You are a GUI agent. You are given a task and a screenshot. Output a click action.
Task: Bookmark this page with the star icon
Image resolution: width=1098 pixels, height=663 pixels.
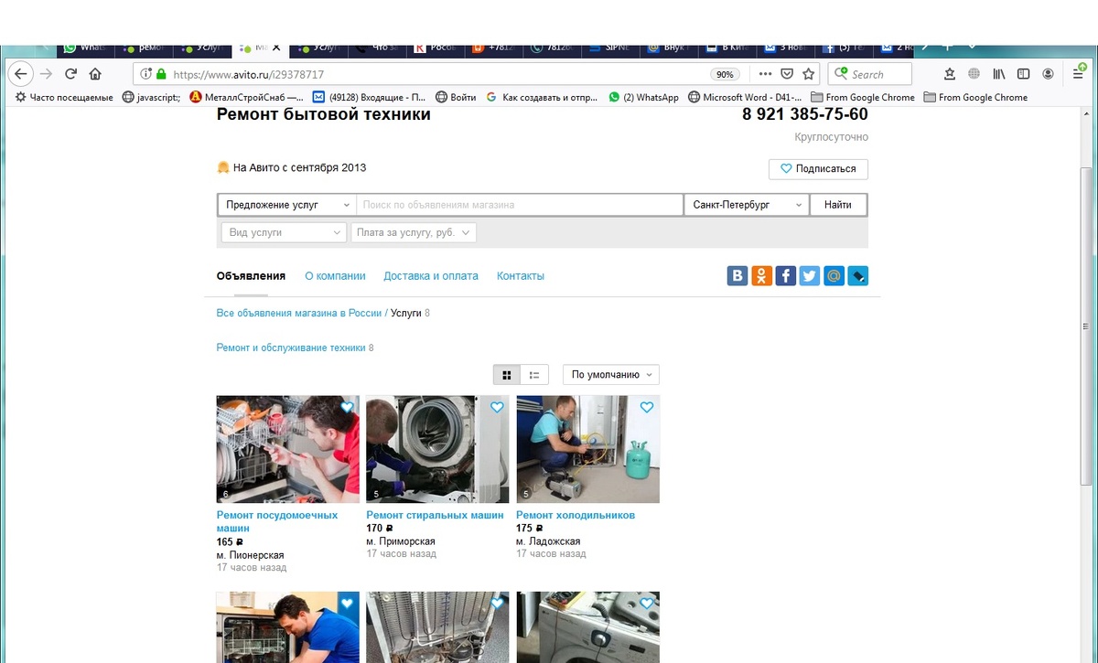point(809,74)
